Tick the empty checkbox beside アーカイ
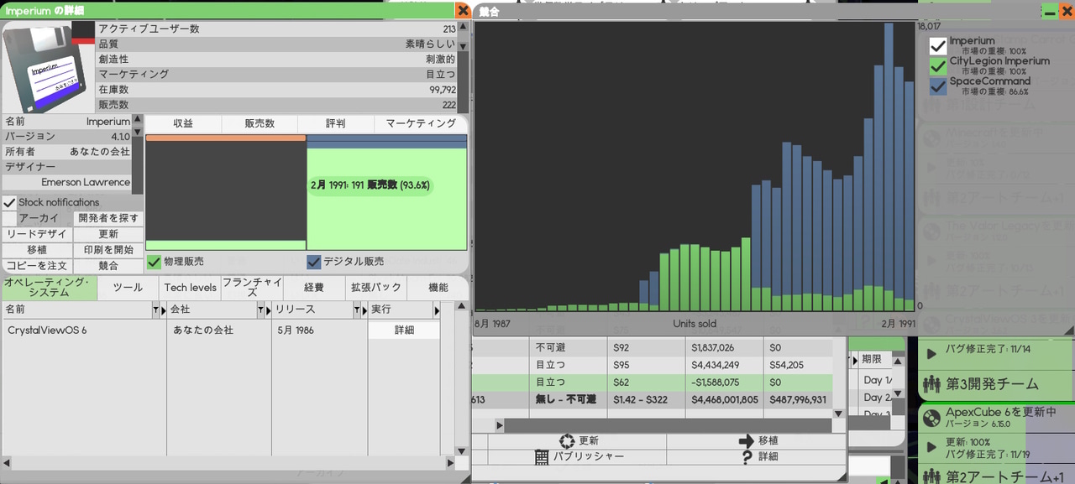The width and height of the screenshot is (1075, 484). coord(10,219)
